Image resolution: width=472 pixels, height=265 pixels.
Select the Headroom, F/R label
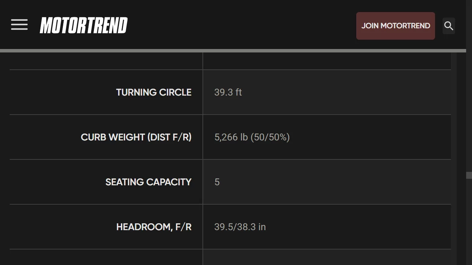[154, 227]
